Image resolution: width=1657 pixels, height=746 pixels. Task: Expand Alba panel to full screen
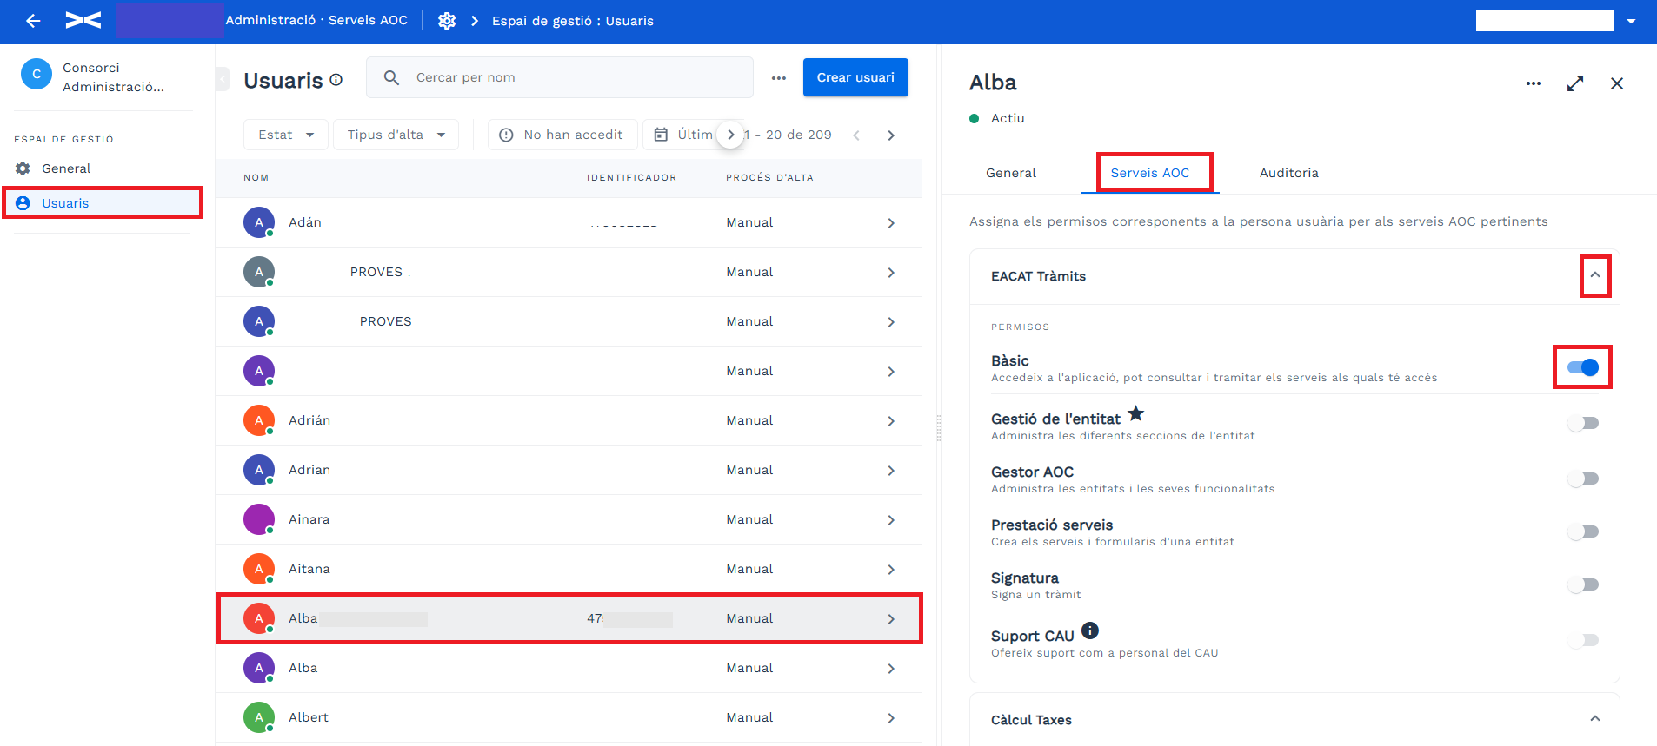[x=1575, y=83]
